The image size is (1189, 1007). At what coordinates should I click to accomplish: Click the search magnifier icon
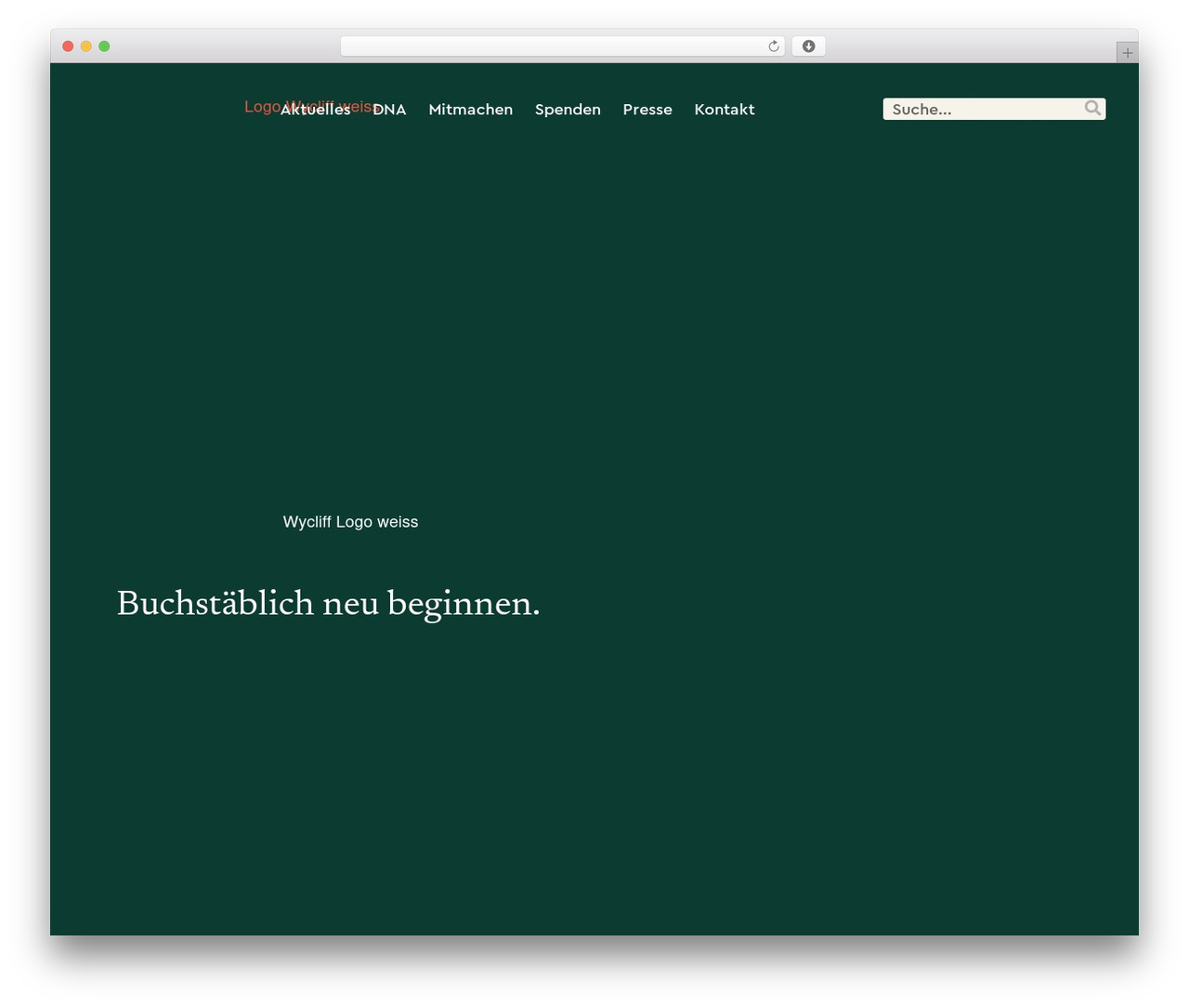tap(1092, 109)
